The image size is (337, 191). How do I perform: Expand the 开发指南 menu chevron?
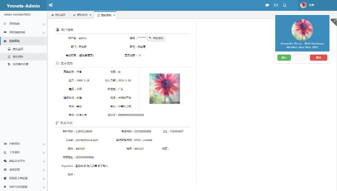(44, 24)
